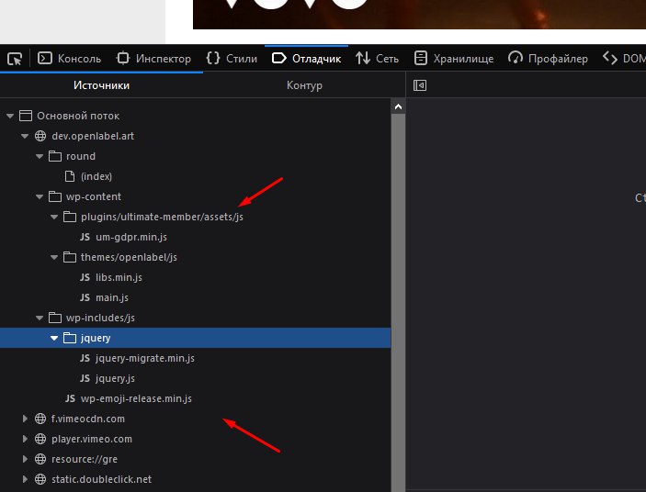646x492 pixels.
Task: Click the resource://gre globe icon
Action: (x=40, y=459)
